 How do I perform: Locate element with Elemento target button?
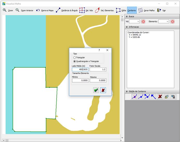pyautogui.click(x=172, y=21)
